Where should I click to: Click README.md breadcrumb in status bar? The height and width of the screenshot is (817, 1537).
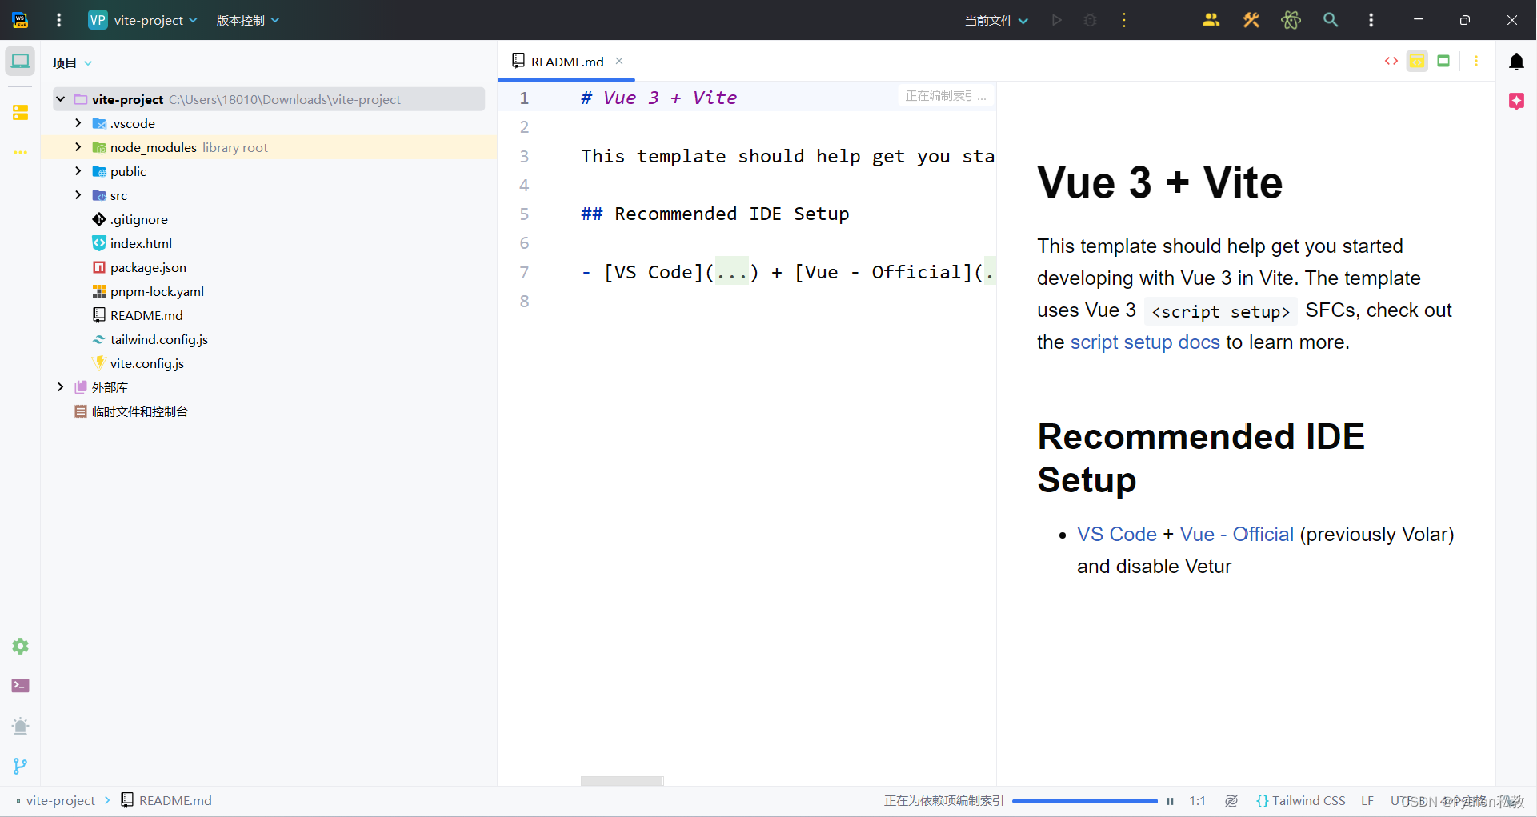point(166,801)
